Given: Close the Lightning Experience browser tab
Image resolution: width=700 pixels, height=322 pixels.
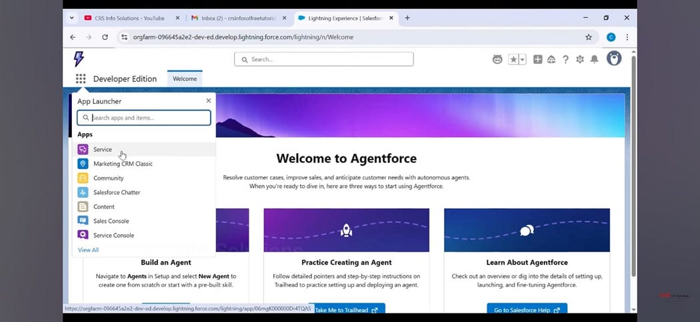Looking at the screenshot, I should [x=391, y=18].
